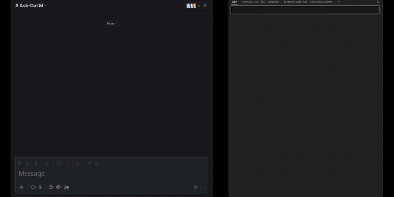The image size is (394, 197).
Task: Insert a link with the link icon
Action: pyautogui.click(x=47, y=163)
